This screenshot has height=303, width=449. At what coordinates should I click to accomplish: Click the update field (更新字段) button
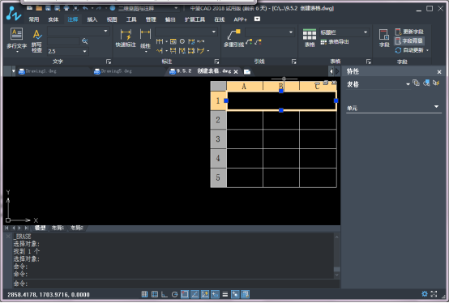[x=409, y=32]
